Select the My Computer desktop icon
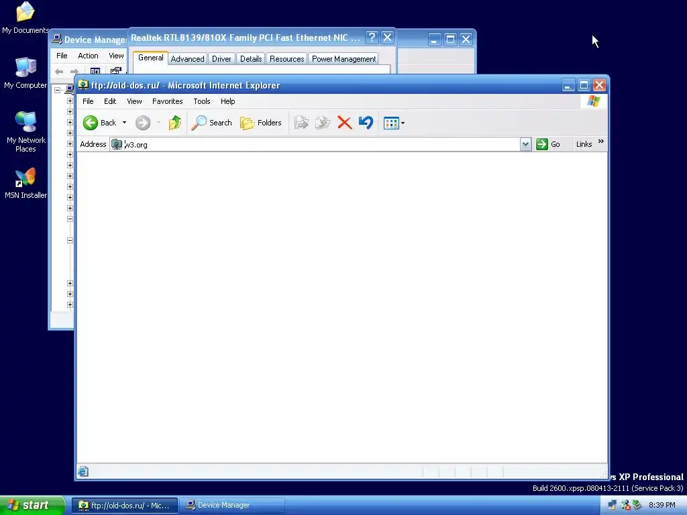 pos(25,73)
